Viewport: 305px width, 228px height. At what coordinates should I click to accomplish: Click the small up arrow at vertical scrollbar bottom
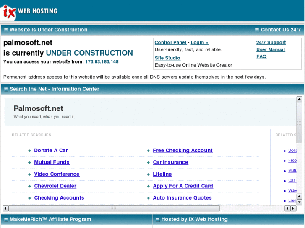[299, 197]
